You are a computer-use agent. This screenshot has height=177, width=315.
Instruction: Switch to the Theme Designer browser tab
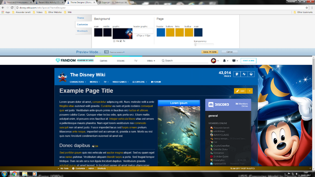point(81,2)
